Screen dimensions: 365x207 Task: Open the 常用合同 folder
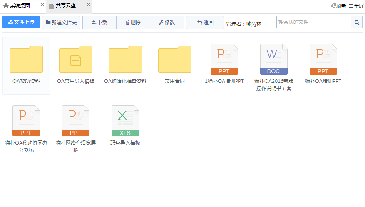click(175, 60)
